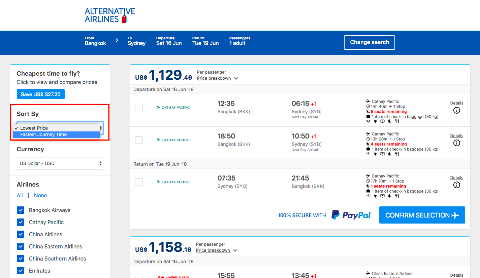Image resolution: width=480 pixels, height=278 pixels.
Task: Click entertainment screen icon on the 18:50 flight
Action: tap(382, 154)
